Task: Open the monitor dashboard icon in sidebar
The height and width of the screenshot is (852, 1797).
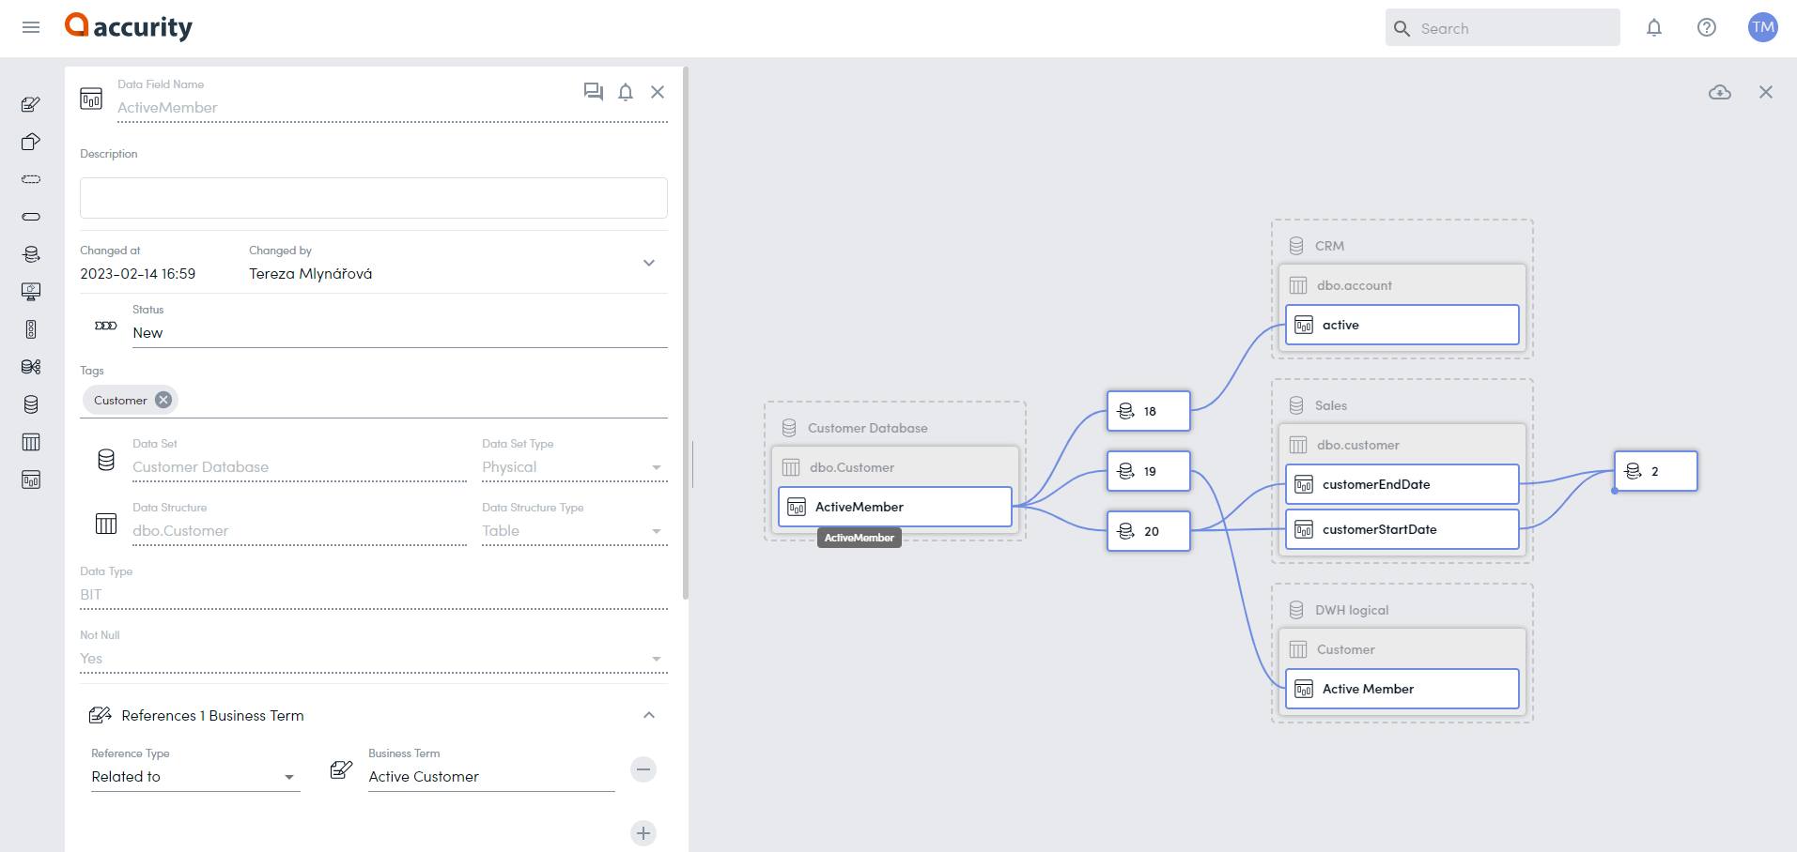Action: [31, 292]
